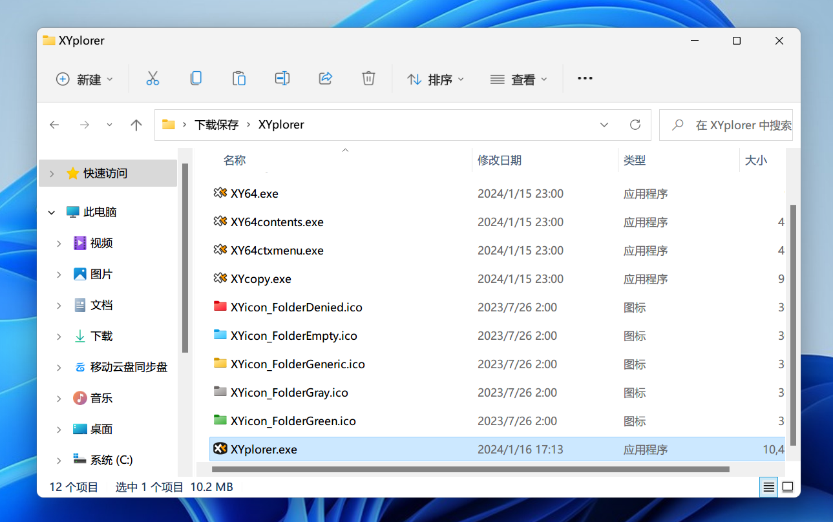The height and width of the screenshot is (522, 833).
Task: Click the Paste clipboard icon
Action: pos(239,79)
